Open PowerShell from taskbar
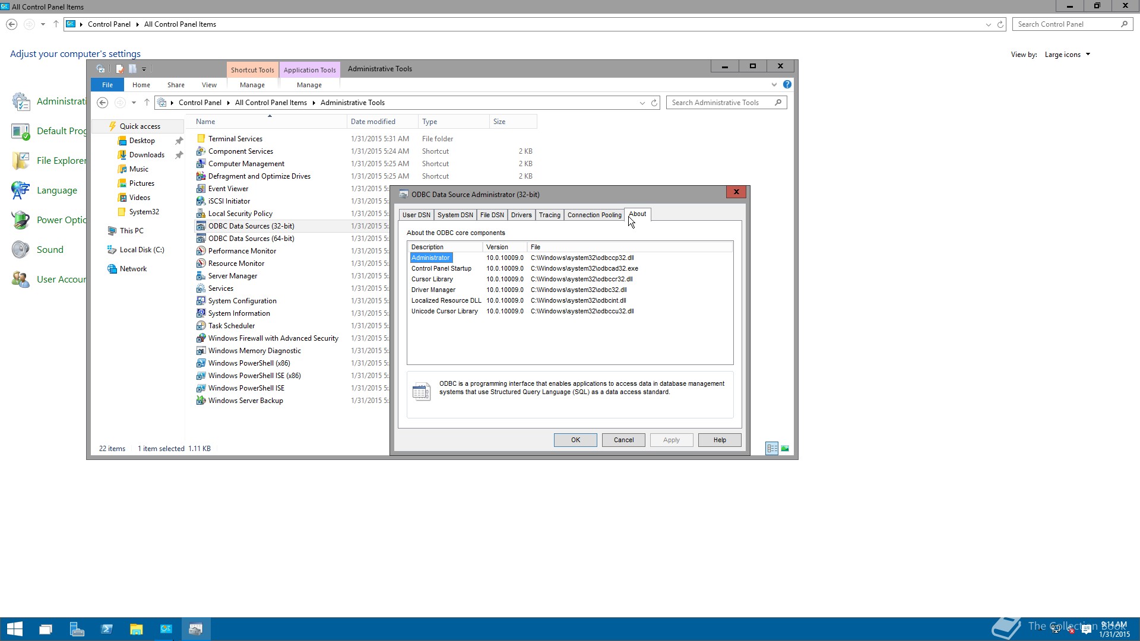Viewport: 1140px width, 641px height. (x=107, y=629)
